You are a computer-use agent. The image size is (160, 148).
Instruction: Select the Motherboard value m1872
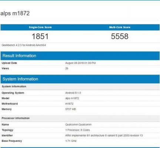(69, 104)
